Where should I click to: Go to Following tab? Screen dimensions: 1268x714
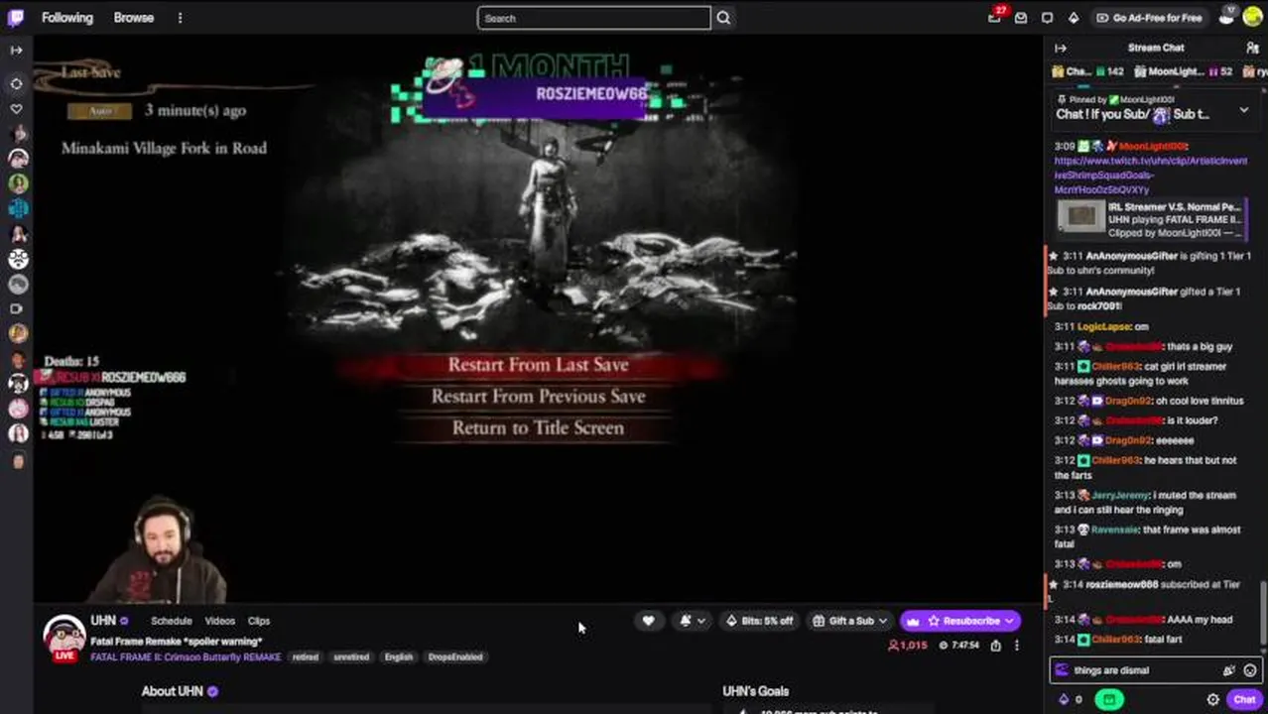tap(67, 18)
